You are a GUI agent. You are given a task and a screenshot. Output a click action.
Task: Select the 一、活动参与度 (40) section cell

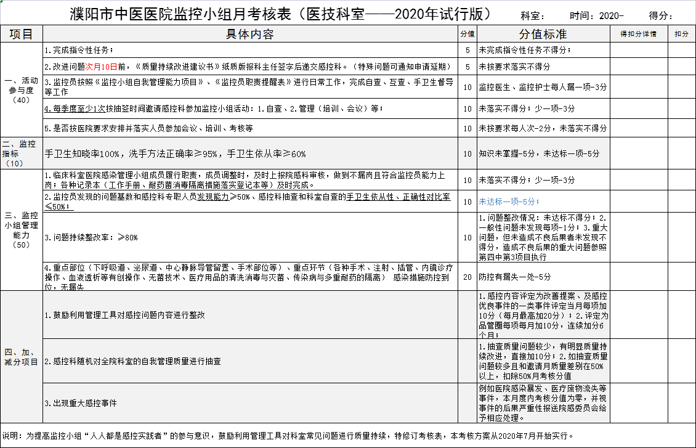22,90
